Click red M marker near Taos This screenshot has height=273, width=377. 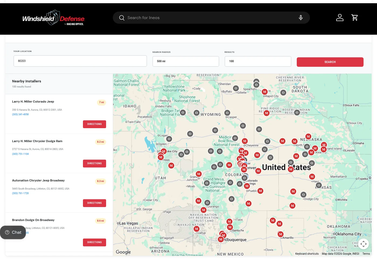229,222
